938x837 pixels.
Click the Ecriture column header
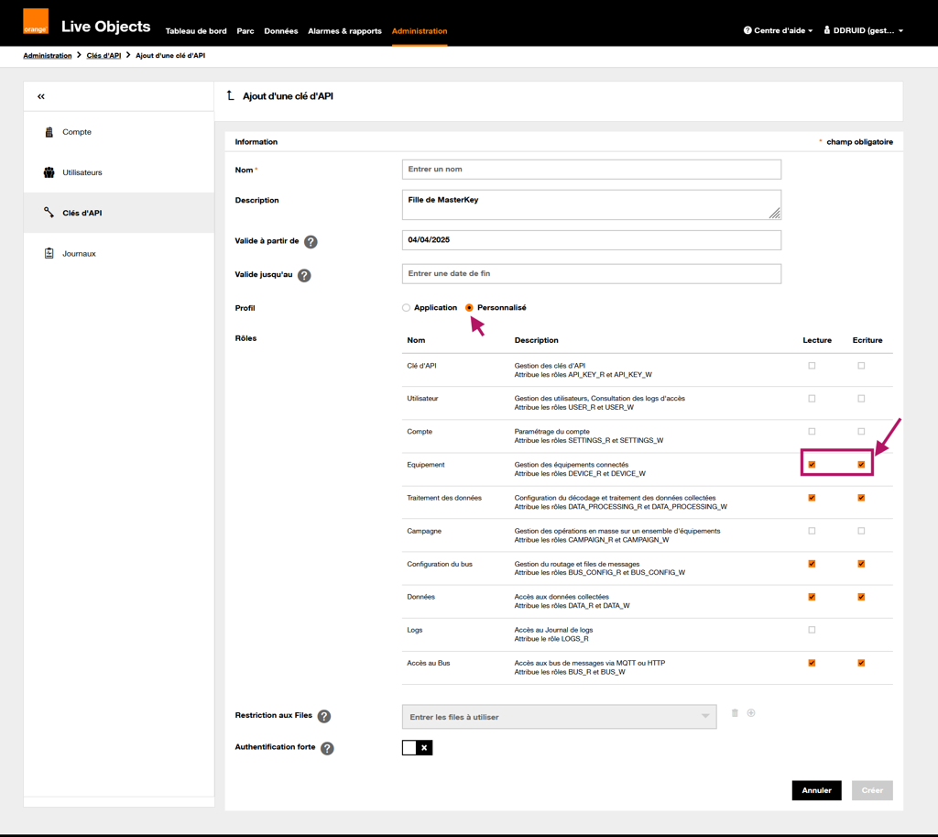(867, 340)
